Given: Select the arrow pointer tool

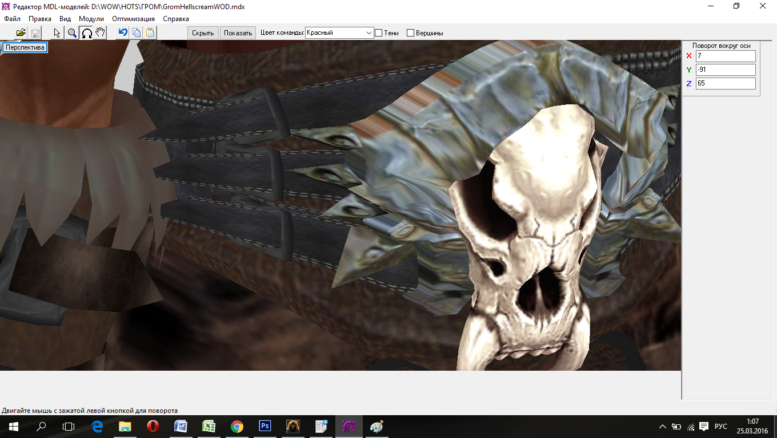Looking at the screenshot, I should [x=57, y=33].
